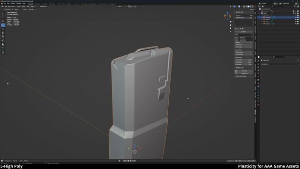300x169 pixels.
Task: Select material preview shading
Action: (250, 7)
